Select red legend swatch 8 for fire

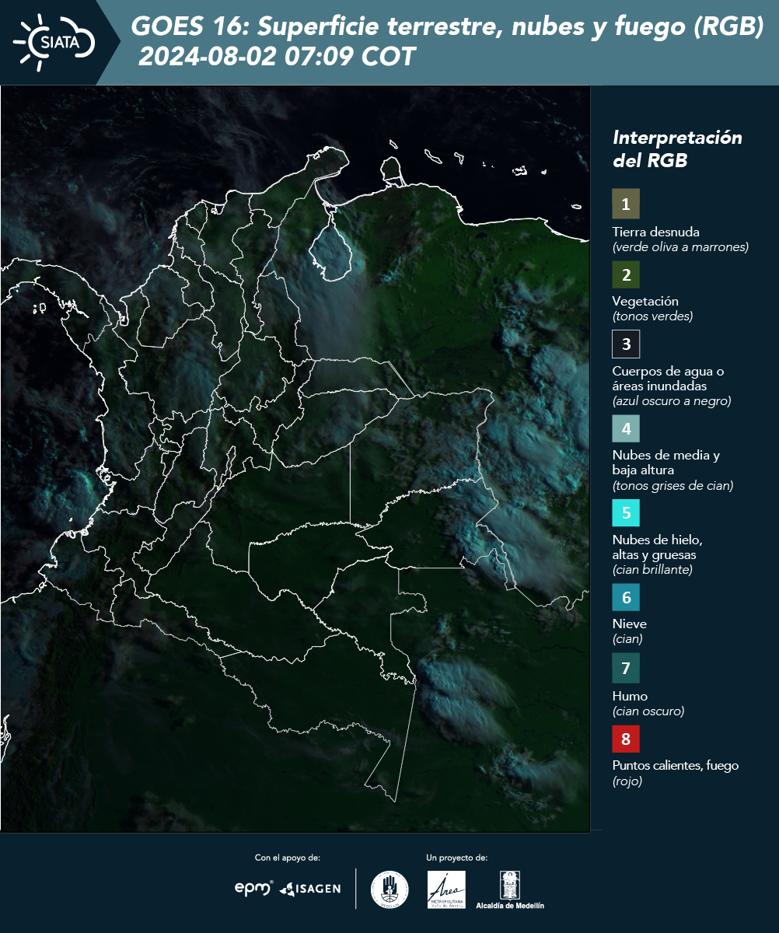click(x=626, y=738)
